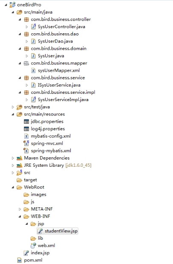This screenshot has height=264, width=173.
Task: Click the JRE System Library icon
Action: (19, 165)
